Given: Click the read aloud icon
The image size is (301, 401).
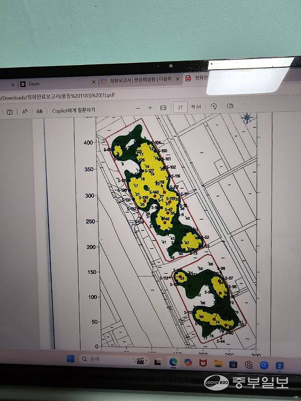Looking at the screenshot, I should pos(25,111).
